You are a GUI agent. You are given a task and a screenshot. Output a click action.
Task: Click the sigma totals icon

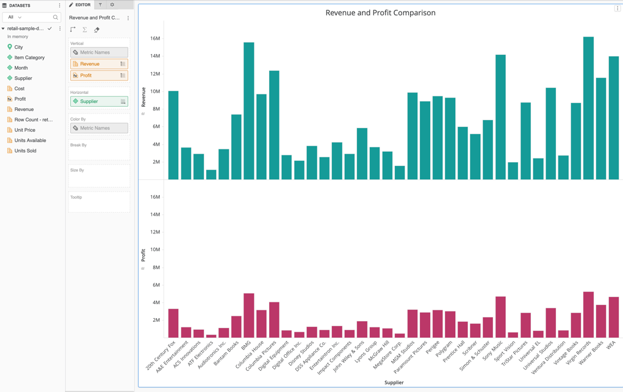pos(85,30)
